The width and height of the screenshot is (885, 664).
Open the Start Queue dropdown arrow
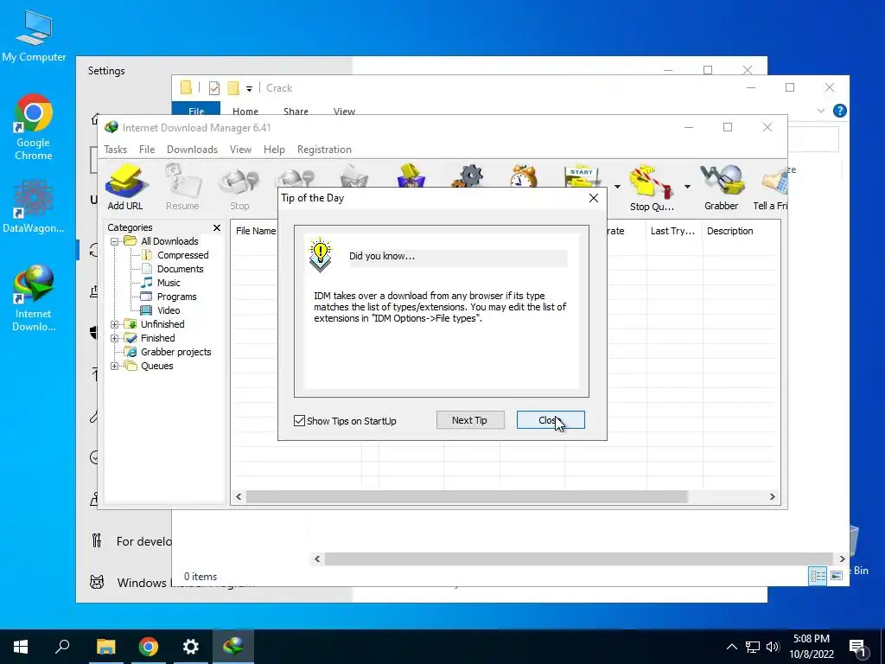(617, 187)
